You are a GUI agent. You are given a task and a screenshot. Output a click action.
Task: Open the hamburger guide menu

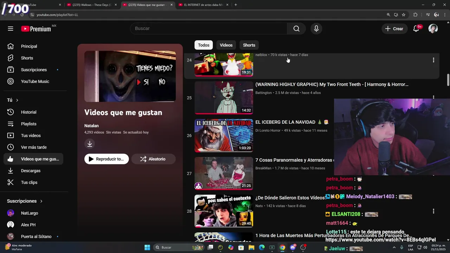click(11, 29)
